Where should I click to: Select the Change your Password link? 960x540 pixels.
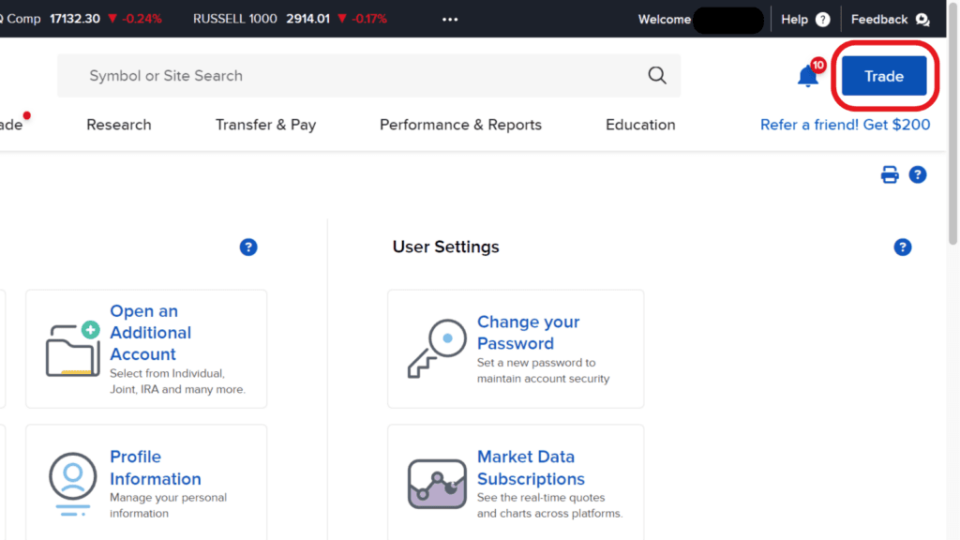pyautogui.click(x=528, y=333)
